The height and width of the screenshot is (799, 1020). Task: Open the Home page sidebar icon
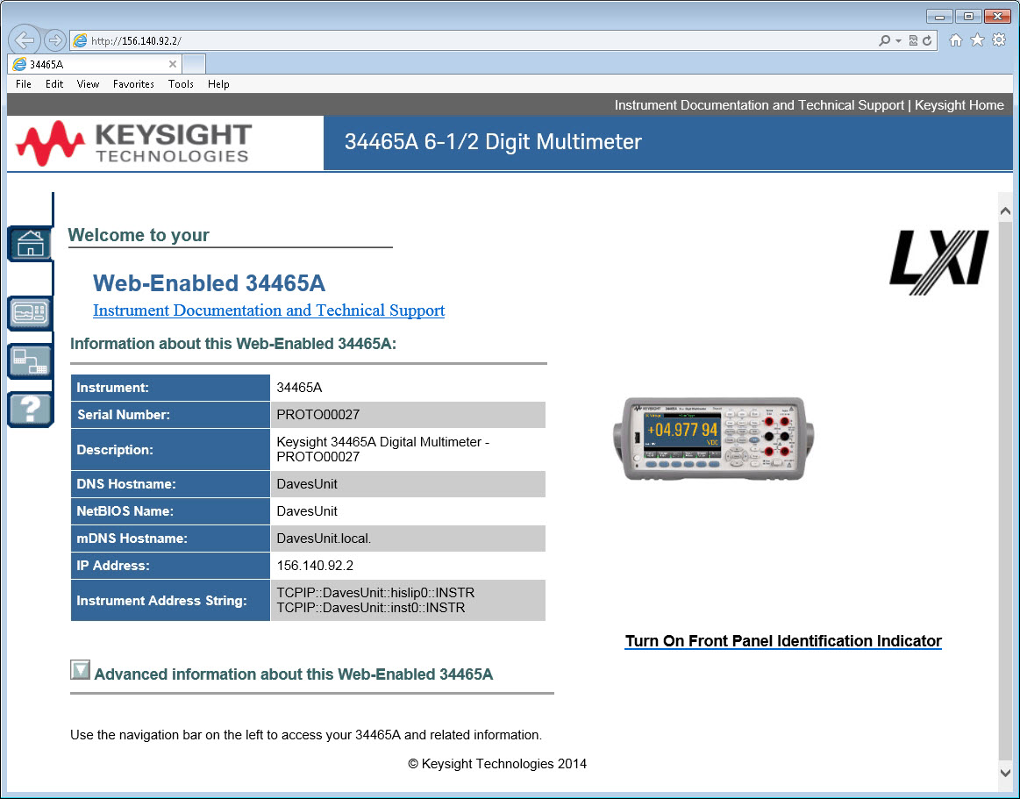pyautogui.click(x=30, y=243)
